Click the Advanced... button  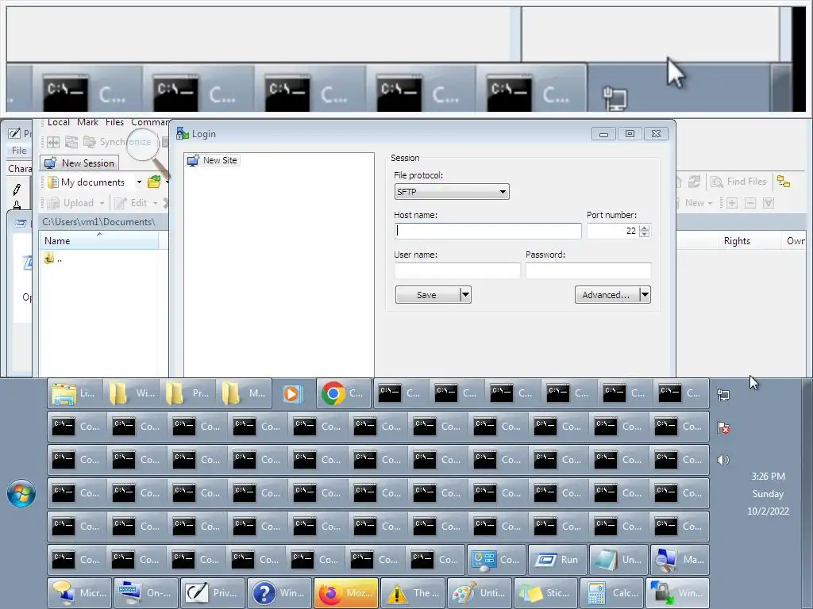pos(607,295)
